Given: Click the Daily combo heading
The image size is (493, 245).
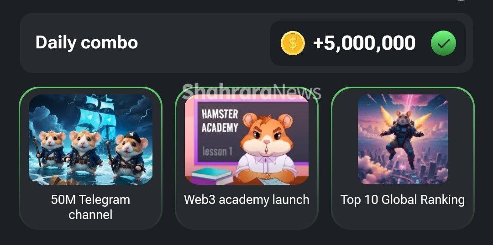Looking at the screenshot, I should pos(86,42).
